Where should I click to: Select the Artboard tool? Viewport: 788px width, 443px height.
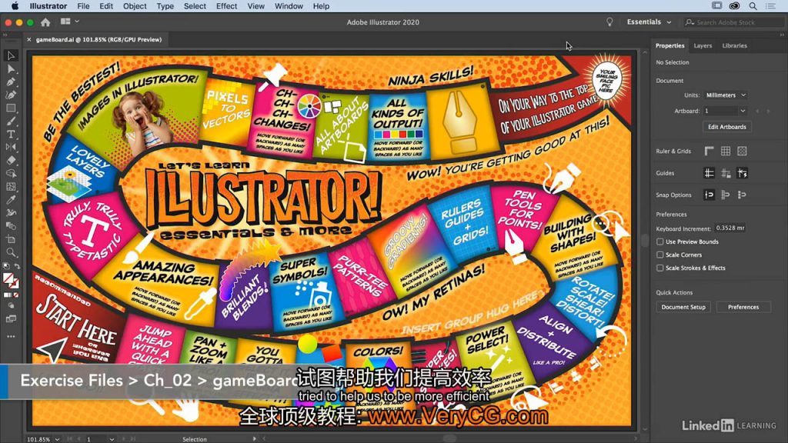click(x=11, y=239)
